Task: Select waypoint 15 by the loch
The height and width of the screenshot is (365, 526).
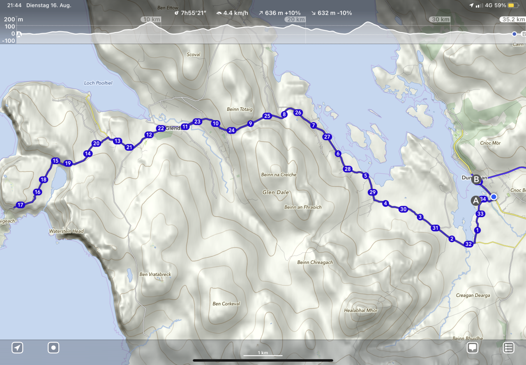Action: pyautogui.click(x=55, y=161)
